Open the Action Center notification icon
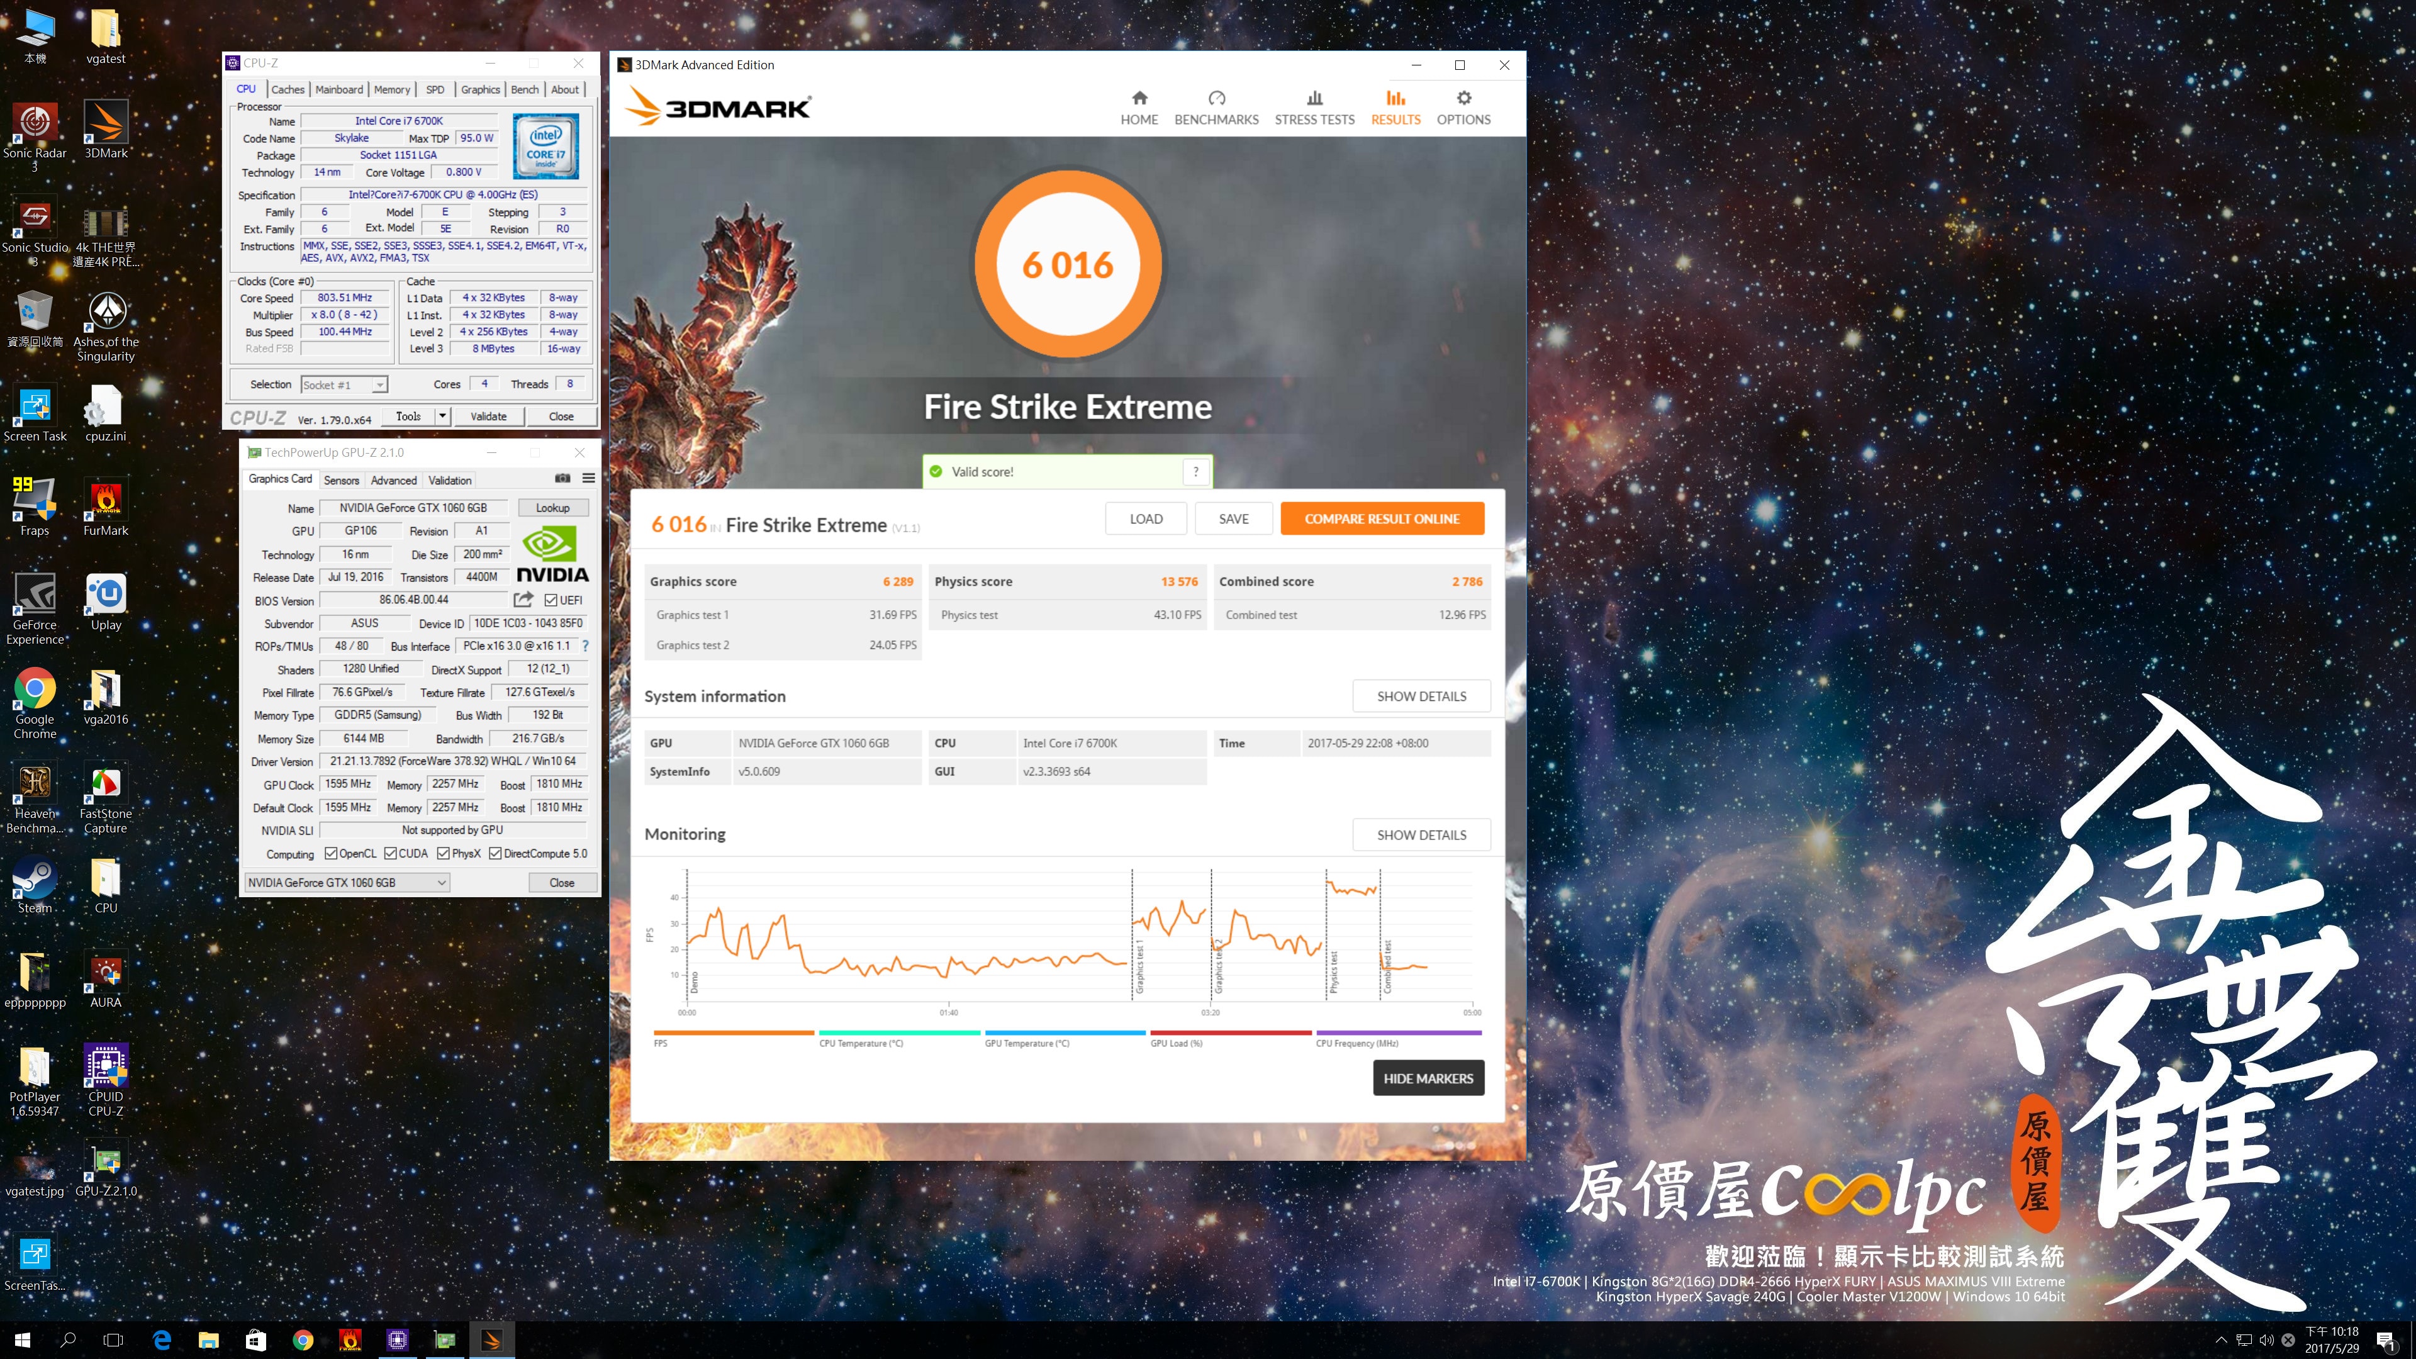 tap(2386, 1340)
